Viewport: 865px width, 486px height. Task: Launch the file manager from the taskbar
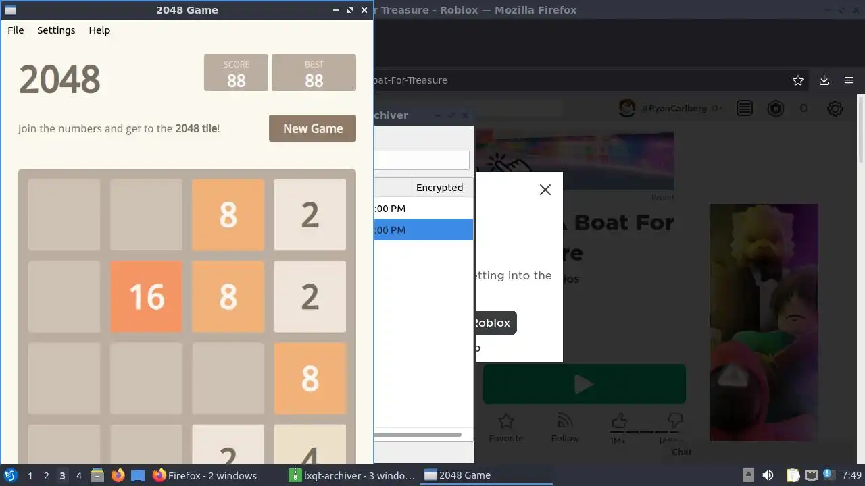(x=97, y=475)
